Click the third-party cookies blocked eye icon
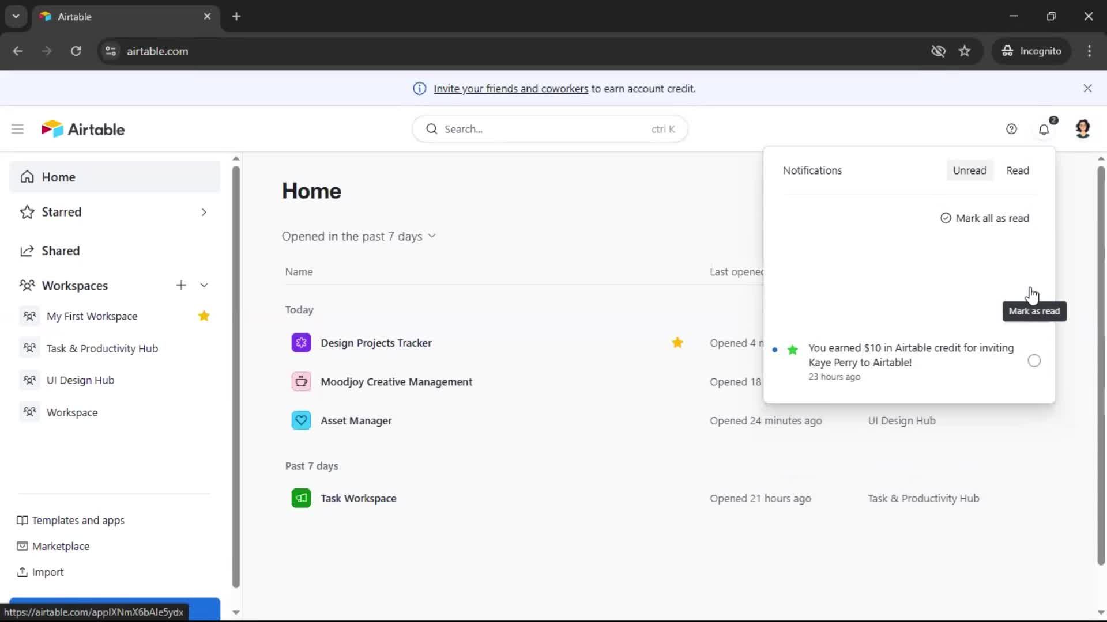Viewport: 1107px width, 622px height. pos(938,51)
